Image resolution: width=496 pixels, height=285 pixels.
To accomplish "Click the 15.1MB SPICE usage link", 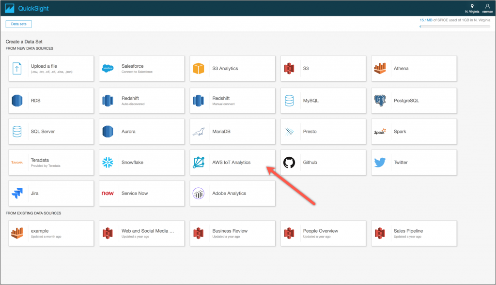I will (426, 20).
